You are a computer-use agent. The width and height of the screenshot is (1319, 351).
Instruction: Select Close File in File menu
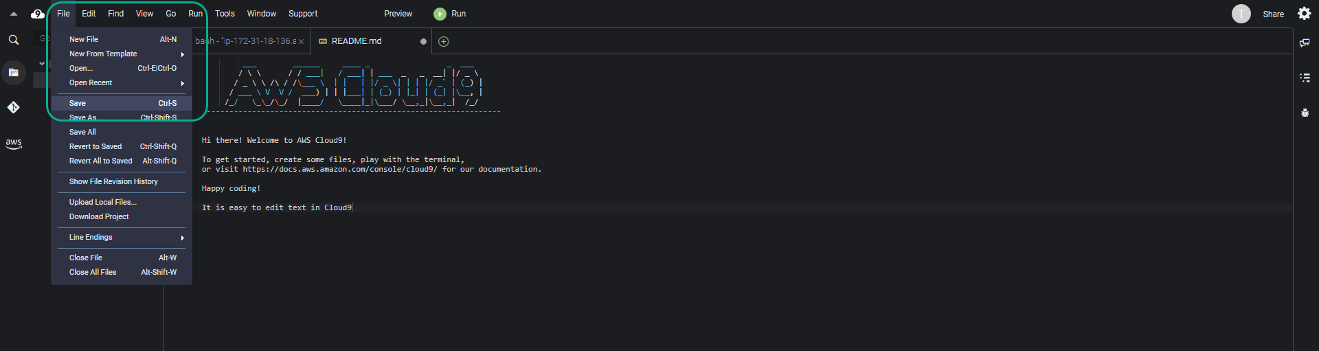click(122, 258)
